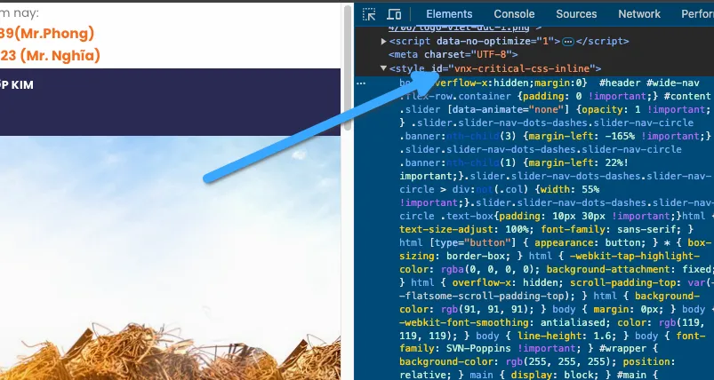The width and height of the screenshot is (714, 380).
Task: Select the 'opacity: 1 !important' text
Action: click(x=644, y=109)
